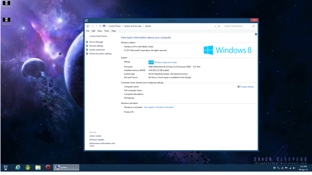Image resolution: width=312 pixels, height=175 pixels.
Task: Select the Untitled.png desktop file
Action: click(x=7, y=5)
